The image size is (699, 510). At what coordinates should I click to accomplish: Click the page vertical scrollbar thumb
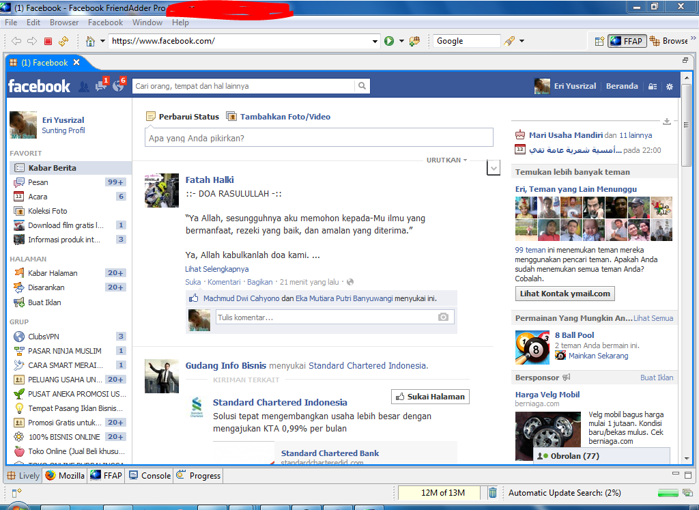pyautogui.click(x=687, y=126)
